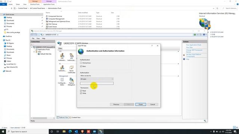
Task: Toggle the Basic authentication checkbox
Action: [x=81, y=66]
